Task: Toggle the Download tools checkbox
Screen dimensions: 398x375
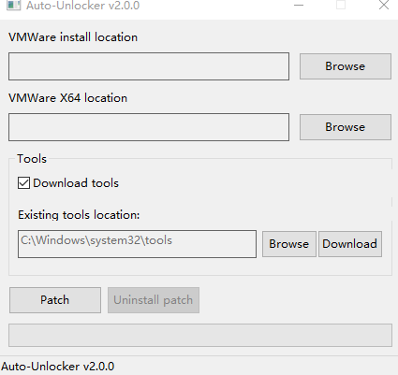Action: (23, 183)
